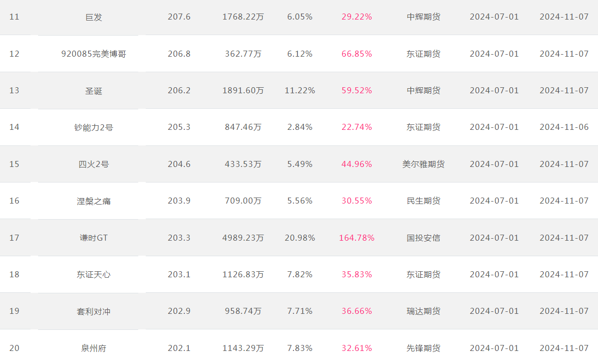Select the 谦时GT account name
This screenshot has height=363, width=598.
click(94, 238)
